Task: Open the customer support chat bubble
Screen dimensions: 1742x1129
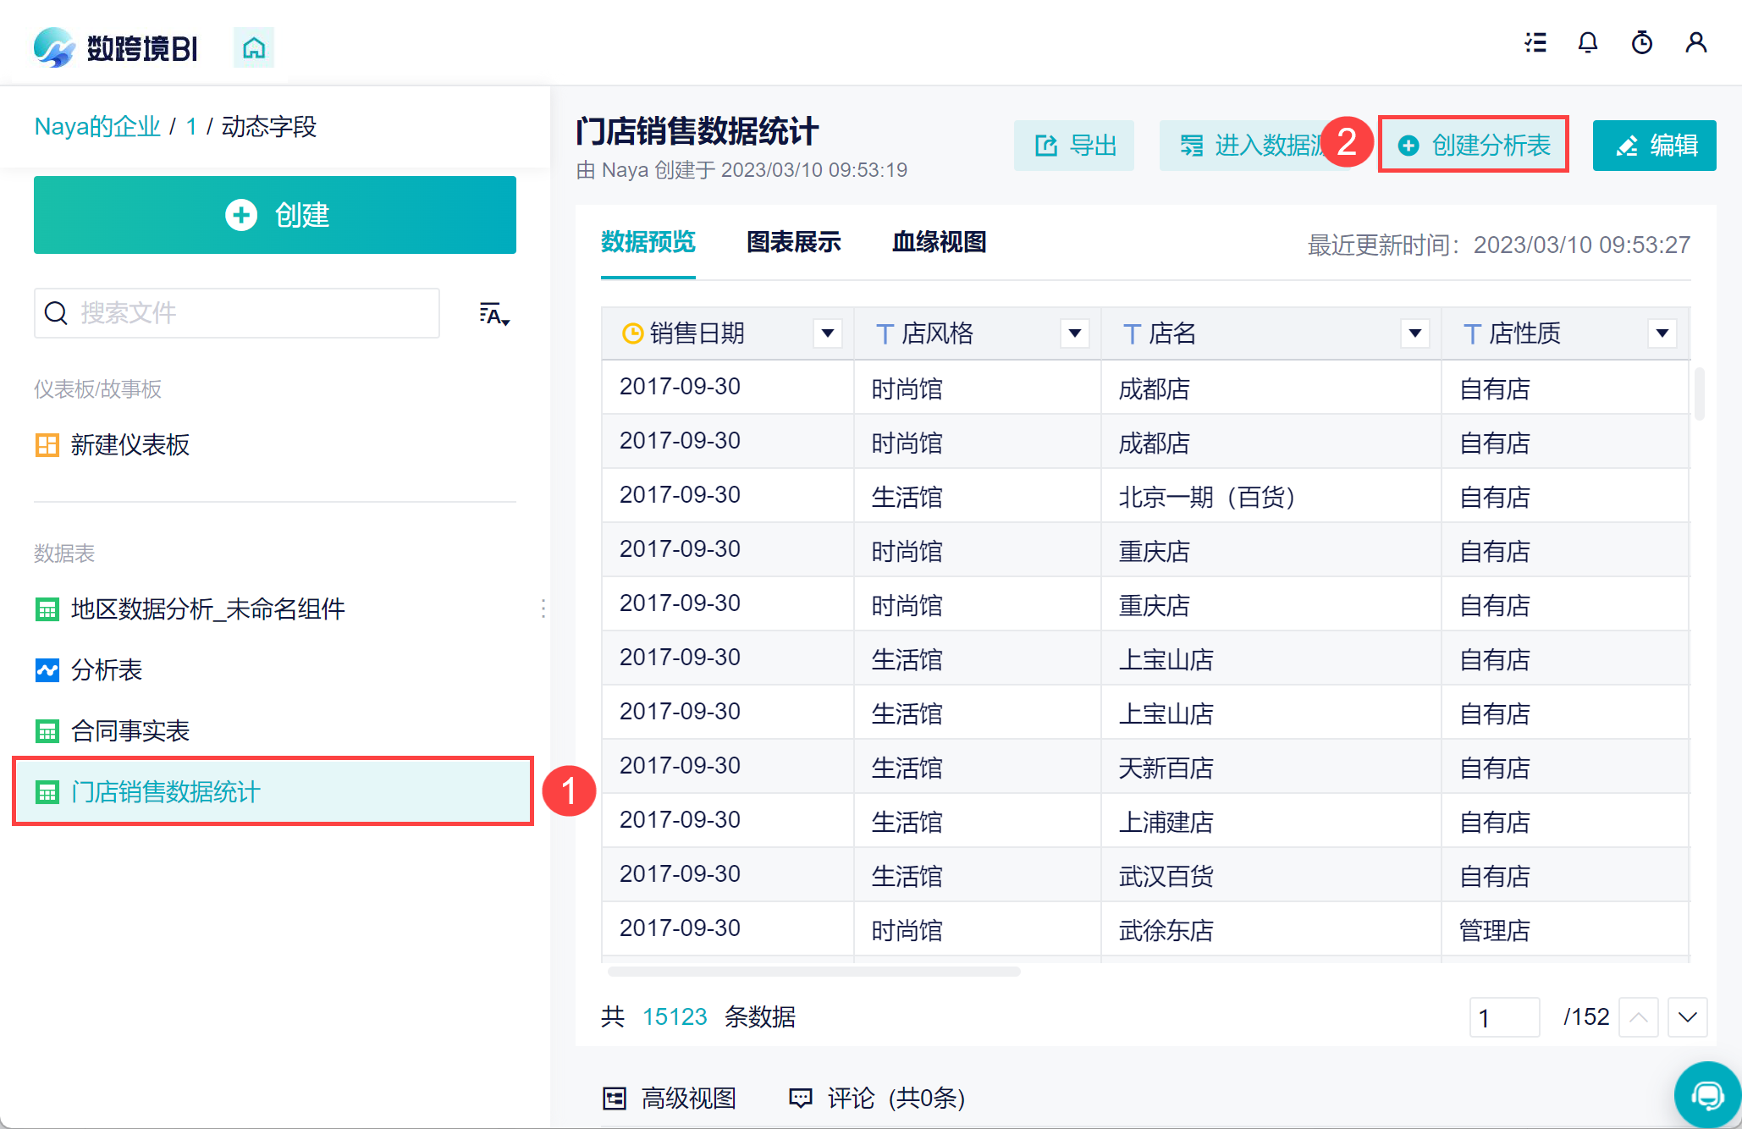Action: (1707, 1096)
